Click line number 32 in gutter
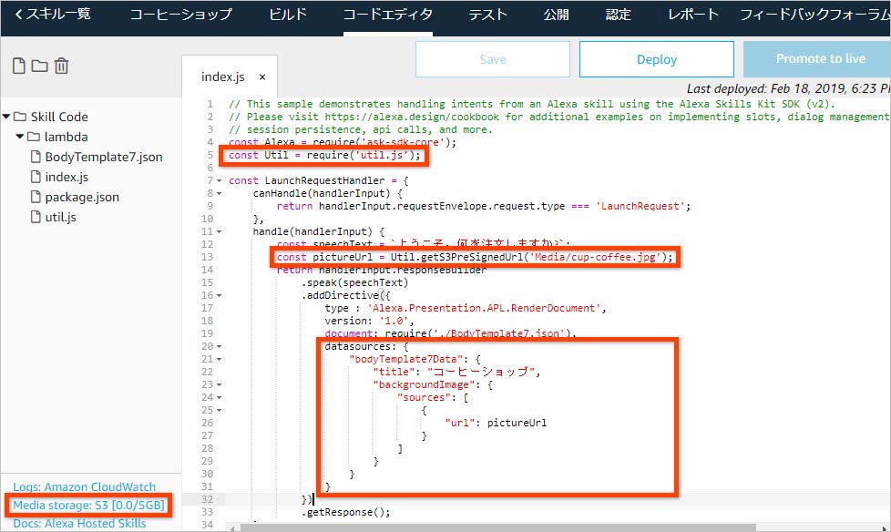This screenshot has width=891, height=532. tap(208, 499)
